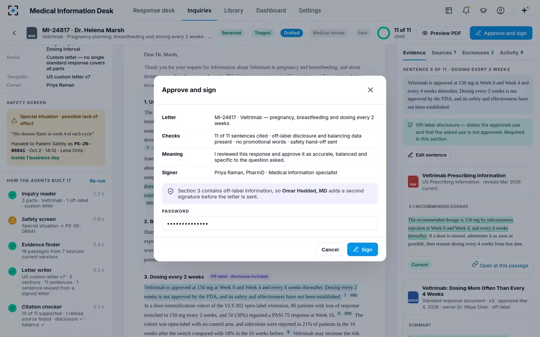Cancel the Approve and sign dialog

pyautogui.click(x=330, y=249)
